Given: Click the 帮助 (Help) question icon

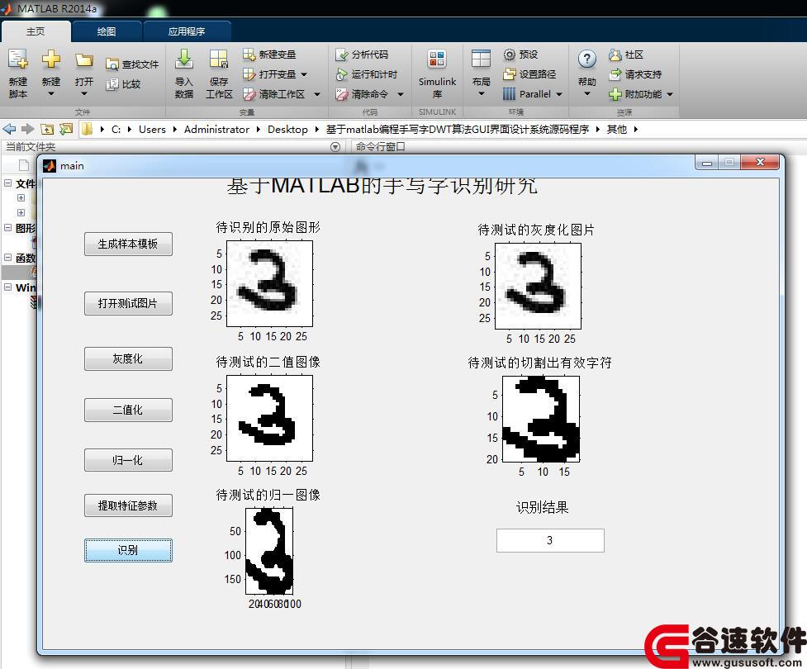Looking at the screenshot, I should 587,59.
